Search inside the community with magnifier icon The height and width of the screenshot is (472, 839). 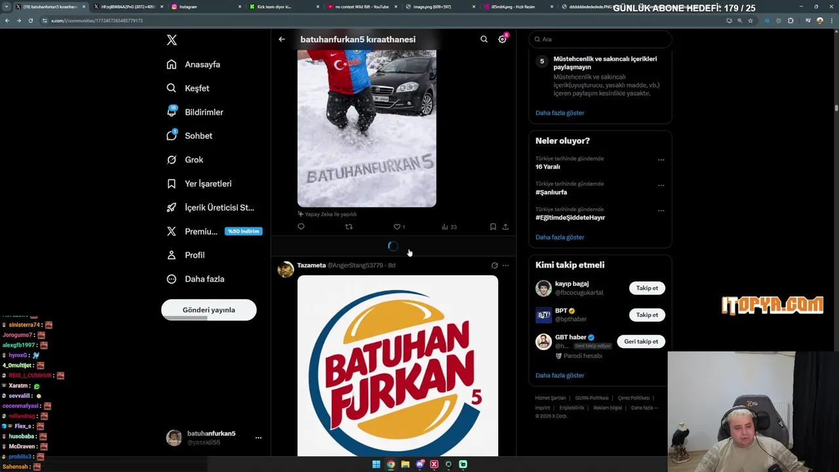(484, 39)
